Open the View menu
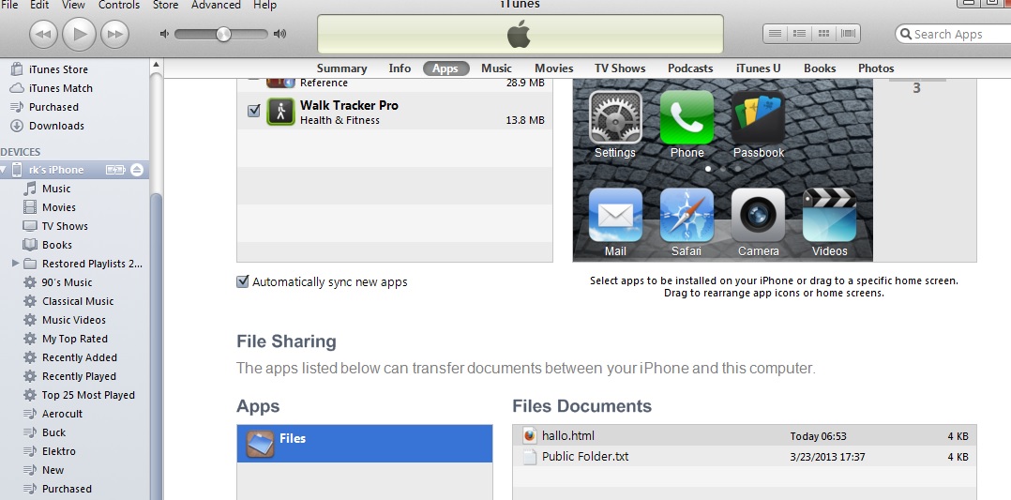Viewport: 1011px width, 500px height. point(73,6)
